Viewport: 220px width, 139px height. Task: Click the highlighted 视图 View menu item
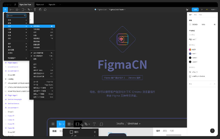point(16,26)
